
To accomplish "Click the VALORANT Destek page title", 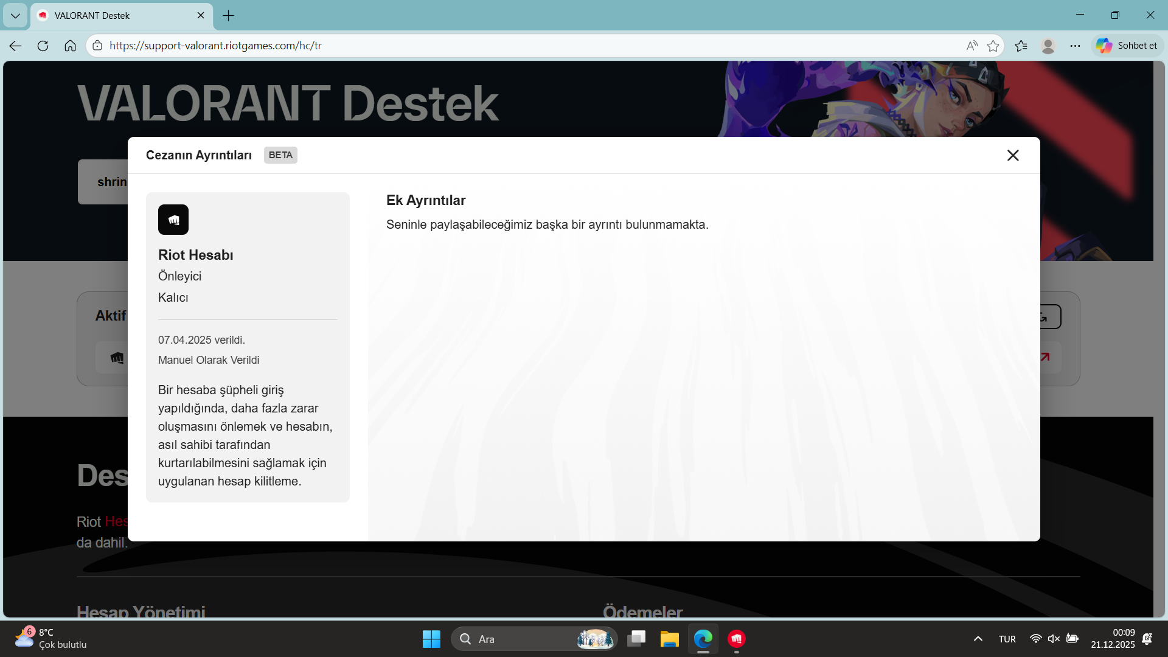I will pos(288,103).
